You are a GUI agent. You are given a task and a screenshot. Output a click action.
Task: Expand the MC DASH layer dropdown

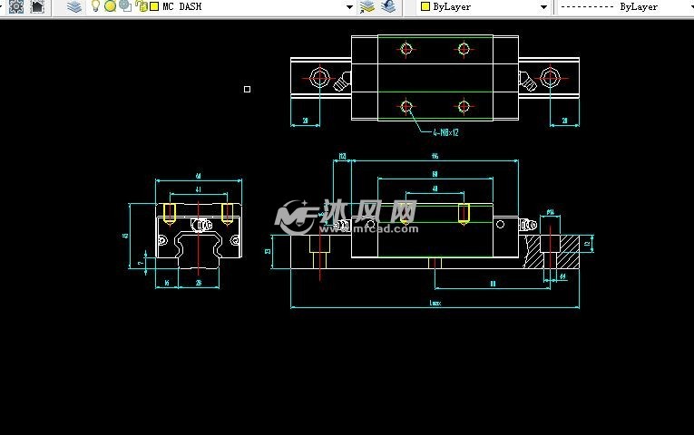point(350,6)
